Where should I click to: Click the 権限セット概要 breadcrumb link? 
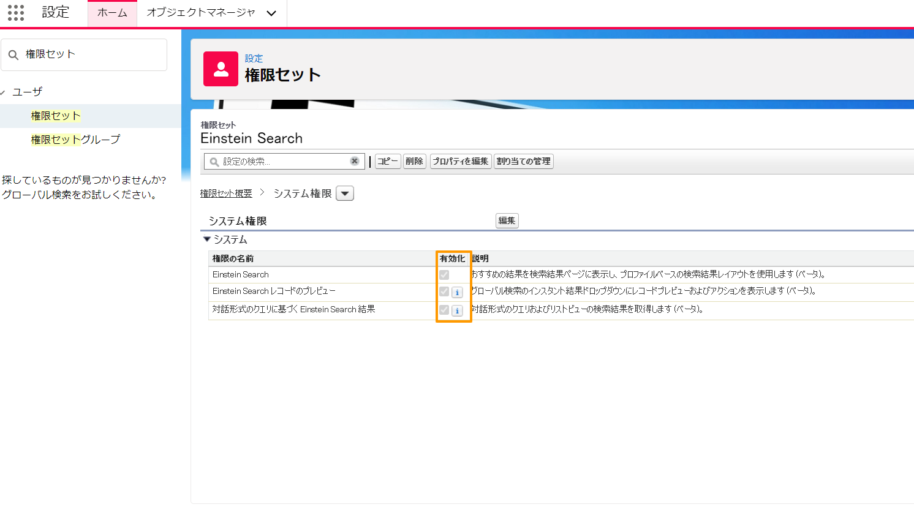tap(226, 193)
